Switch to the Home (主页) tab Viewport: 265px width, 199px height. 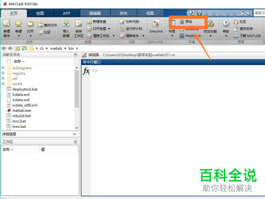(x=14, y=13)
